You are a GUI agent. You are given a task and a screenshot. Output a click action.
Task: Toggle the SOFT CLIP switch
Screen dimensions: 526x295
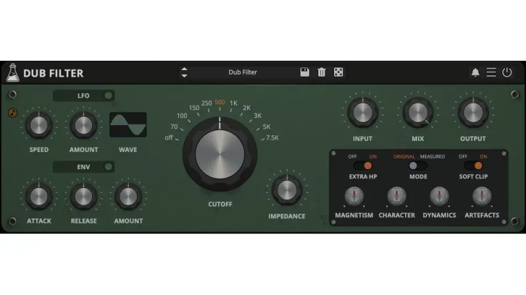point(473,166)
